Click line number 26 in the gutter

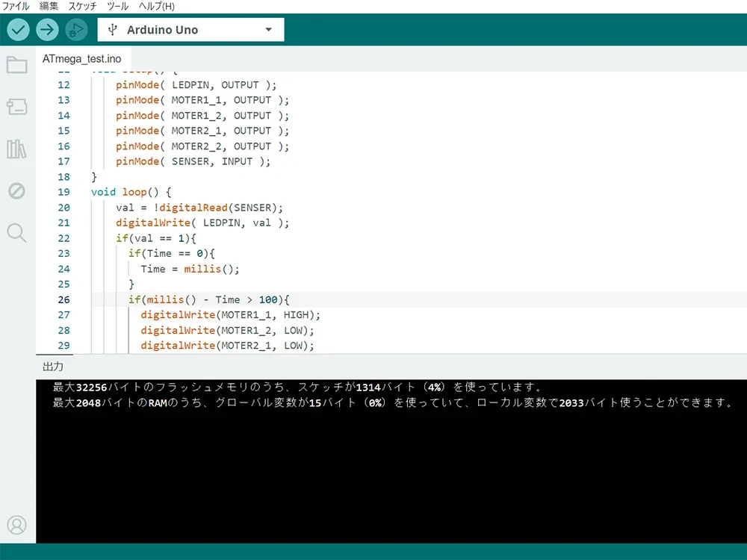(63, 299)
